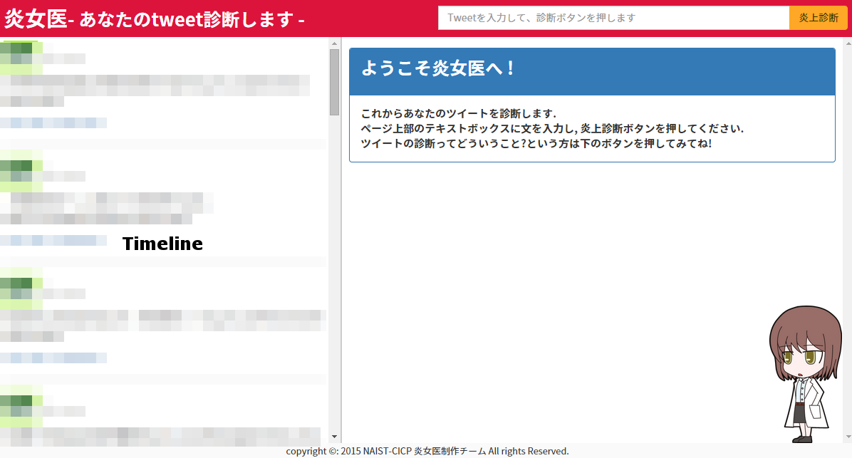Click the copyright footer text

pyautogui.click(x=427, y=451)
